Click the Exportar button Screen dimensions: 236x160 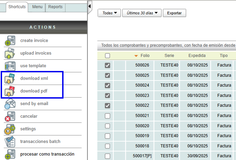click(x=174, y=13)
